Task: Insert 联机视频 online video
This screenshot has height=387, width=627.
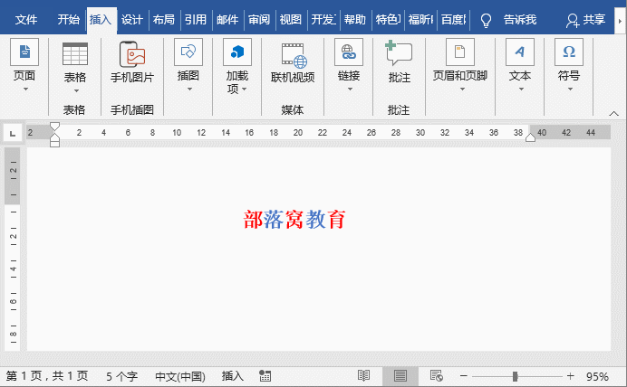Action: [293, 55]
